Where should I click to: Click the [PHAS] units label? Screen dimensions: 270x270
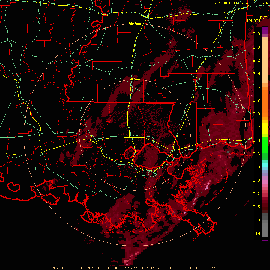(x=253, y=21)
